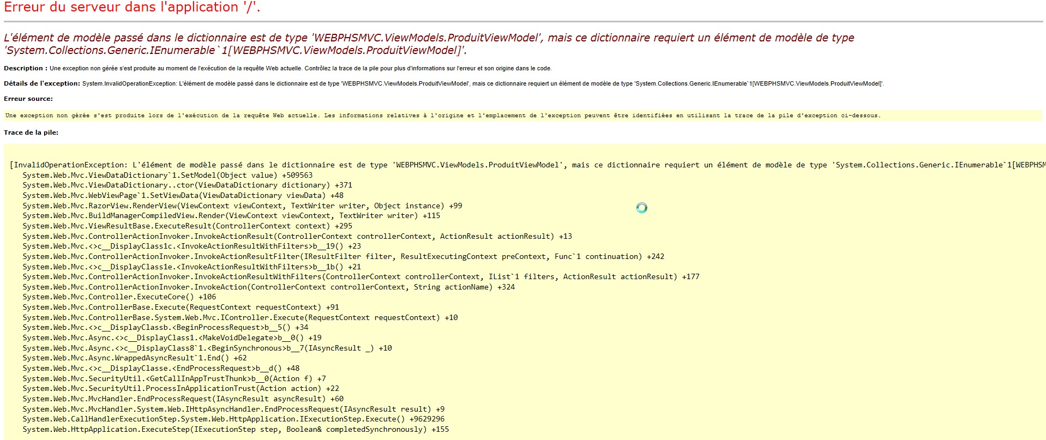Click the 'ViewDataDictionary..ctor(ViewDataDictionary dictionary) +371' line
Viewport: 1046px width, 440px height.
(x=187, y=185)
